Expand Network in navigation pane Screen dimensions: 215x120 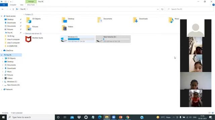coord(1,89)
